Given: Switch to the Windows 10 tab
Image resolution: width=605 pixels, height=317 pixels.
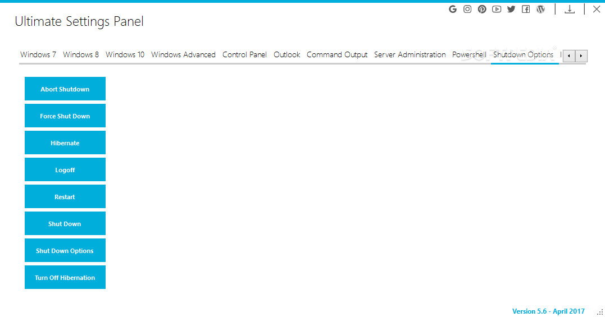Looking at the screenshot, I should 125,54.
